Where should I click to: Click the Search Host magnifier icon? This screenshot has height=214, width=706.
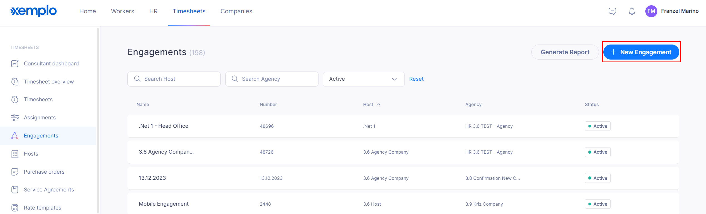coord(137,79)
